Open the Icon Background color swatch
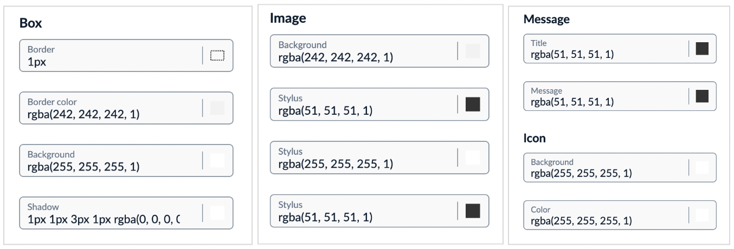The width and height of the screenshot is (734, 249). click(x=702, y=167)
